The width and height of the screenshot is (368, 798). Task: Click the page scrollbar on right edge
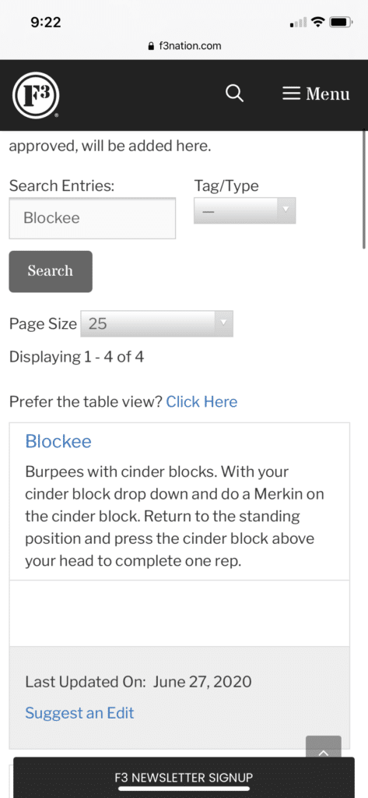coord(364,189)
